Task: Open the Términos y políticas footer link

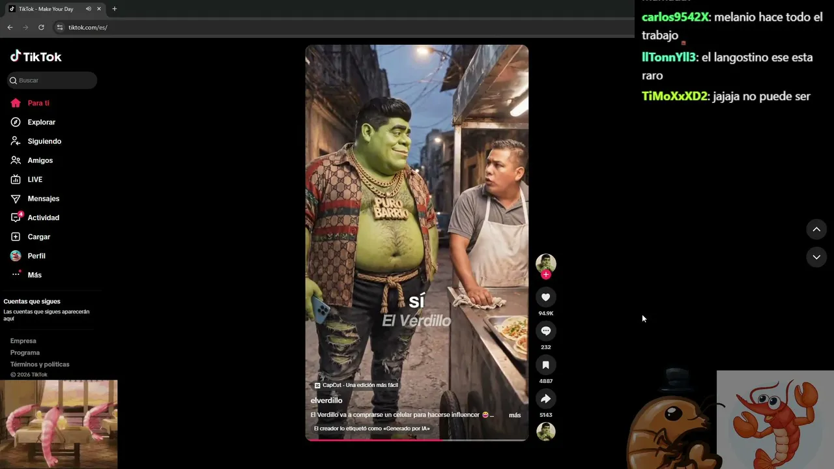Action: pos(40,364)
